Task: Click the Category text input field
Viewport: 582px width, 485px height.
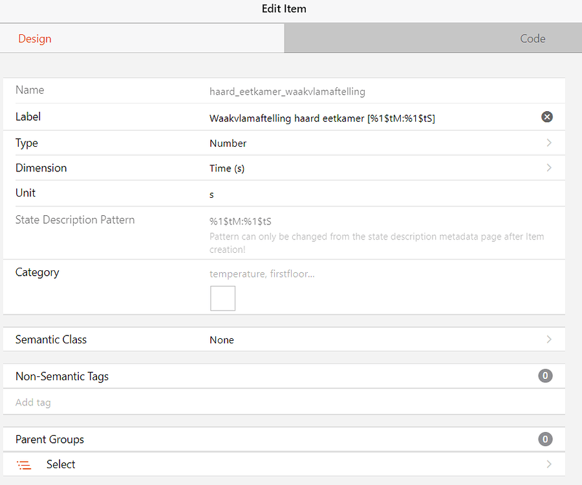Action: [x=291, y=274]
